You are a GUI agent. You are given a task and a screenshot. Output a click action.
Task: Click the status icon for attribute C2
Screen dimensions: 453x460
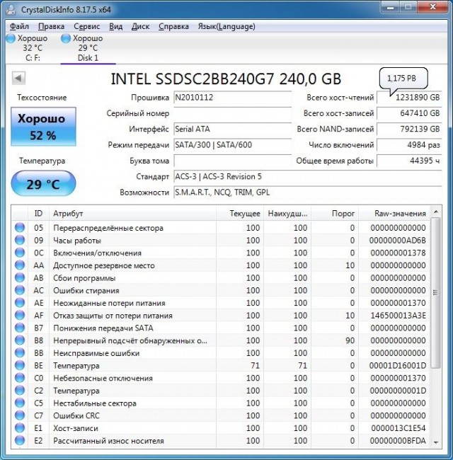click(20, 391)
